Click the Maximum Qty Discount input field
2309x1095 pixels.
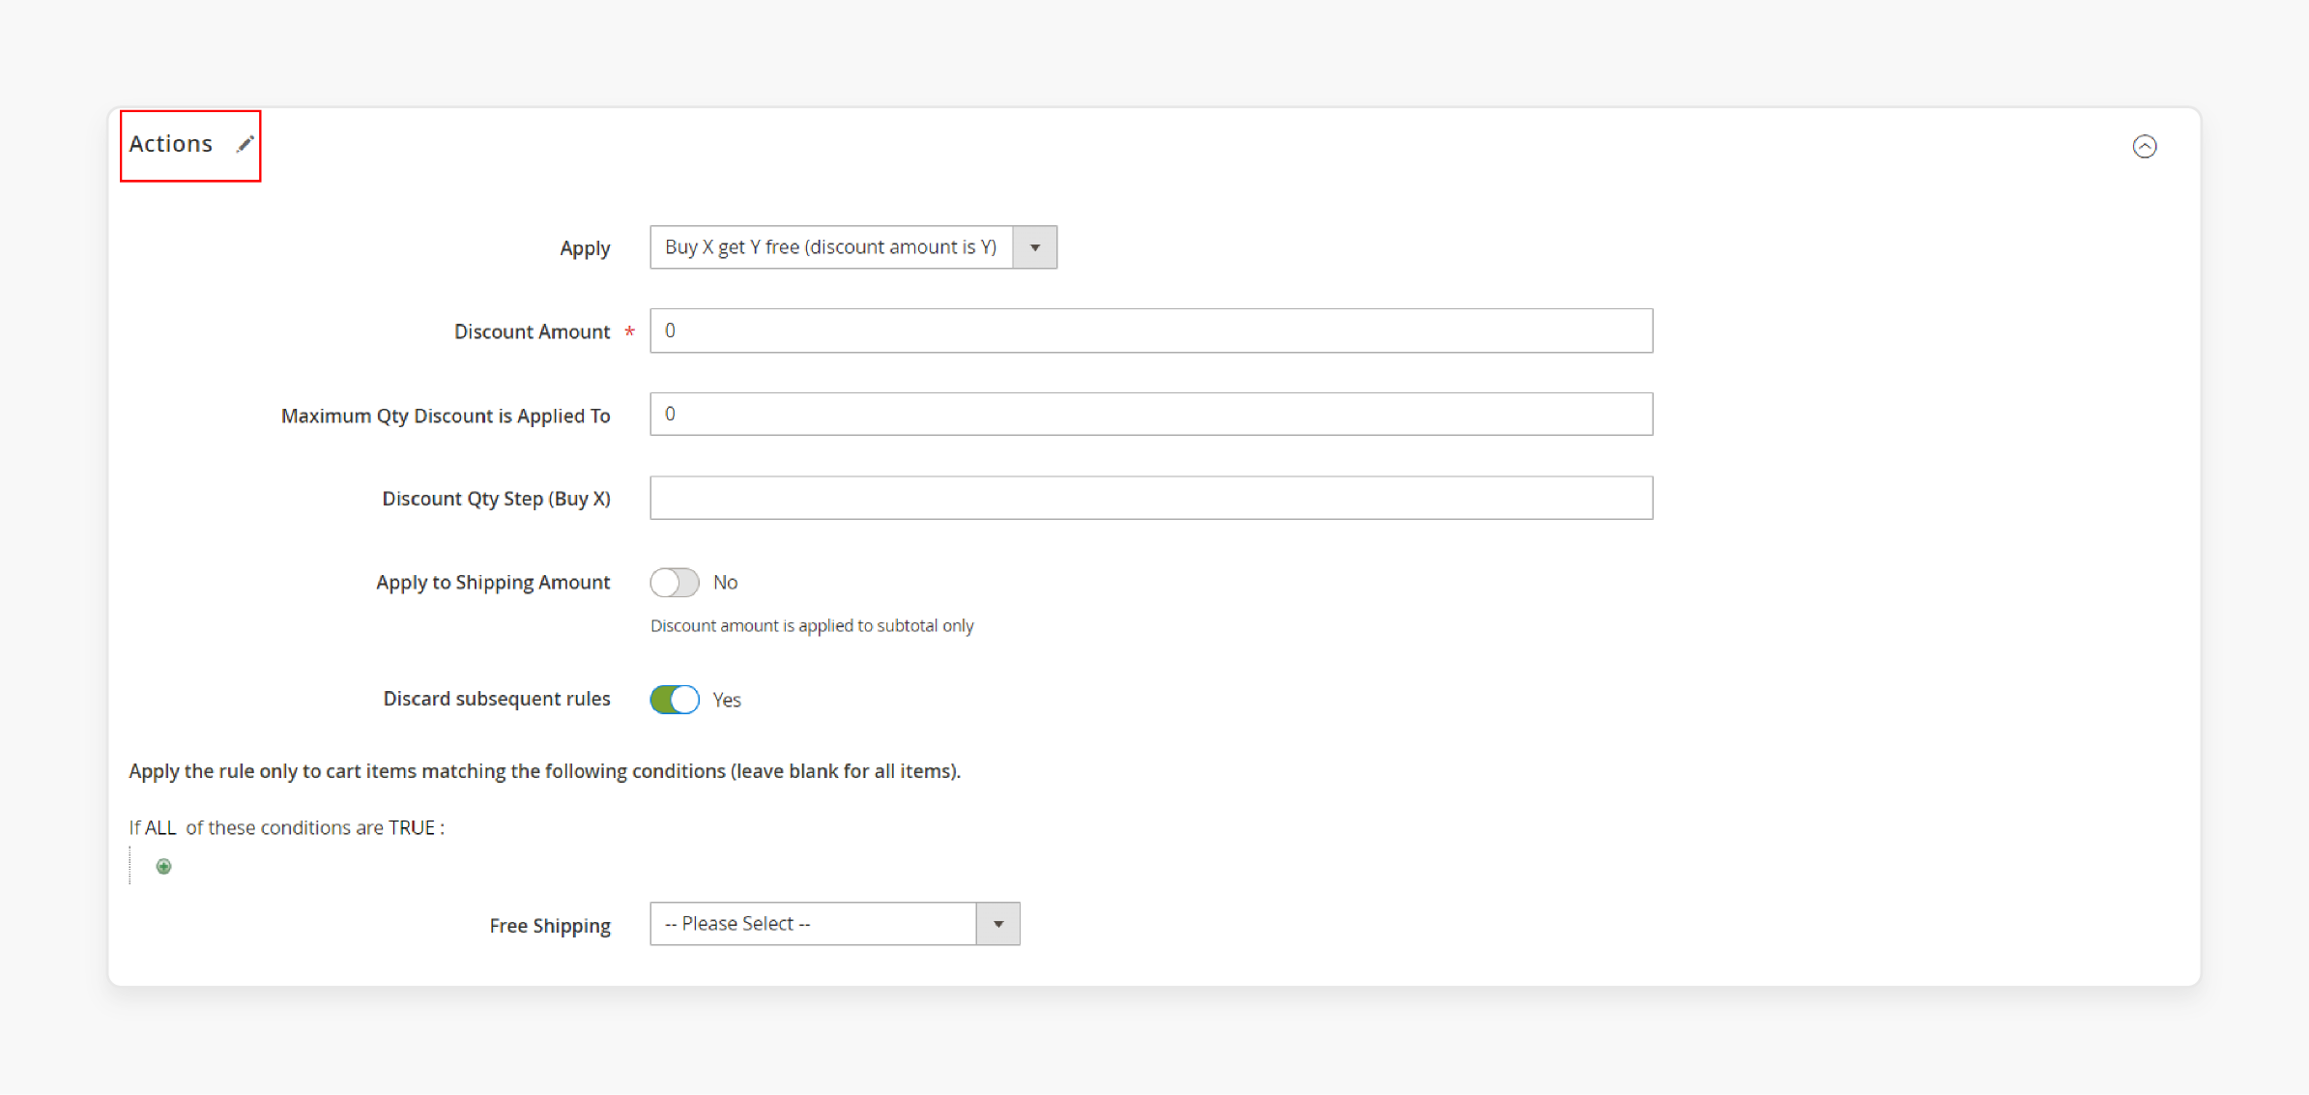tap(1150, 414)
